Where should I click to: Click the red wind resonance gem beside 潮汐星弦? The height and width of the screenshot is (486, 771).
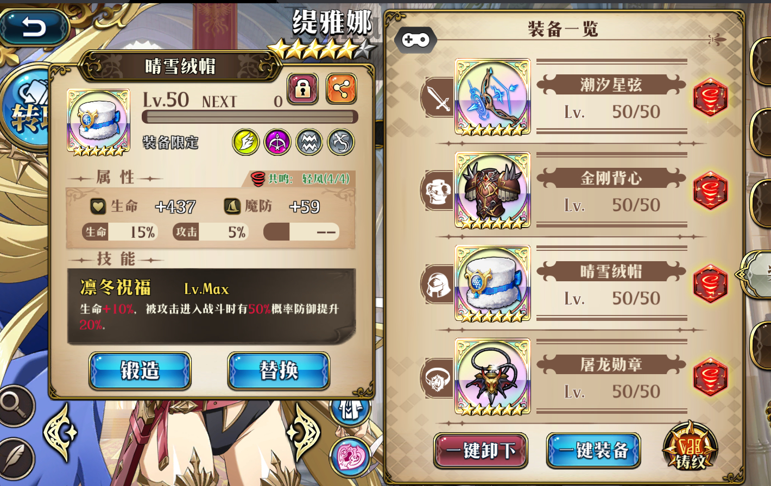[710, 98]
